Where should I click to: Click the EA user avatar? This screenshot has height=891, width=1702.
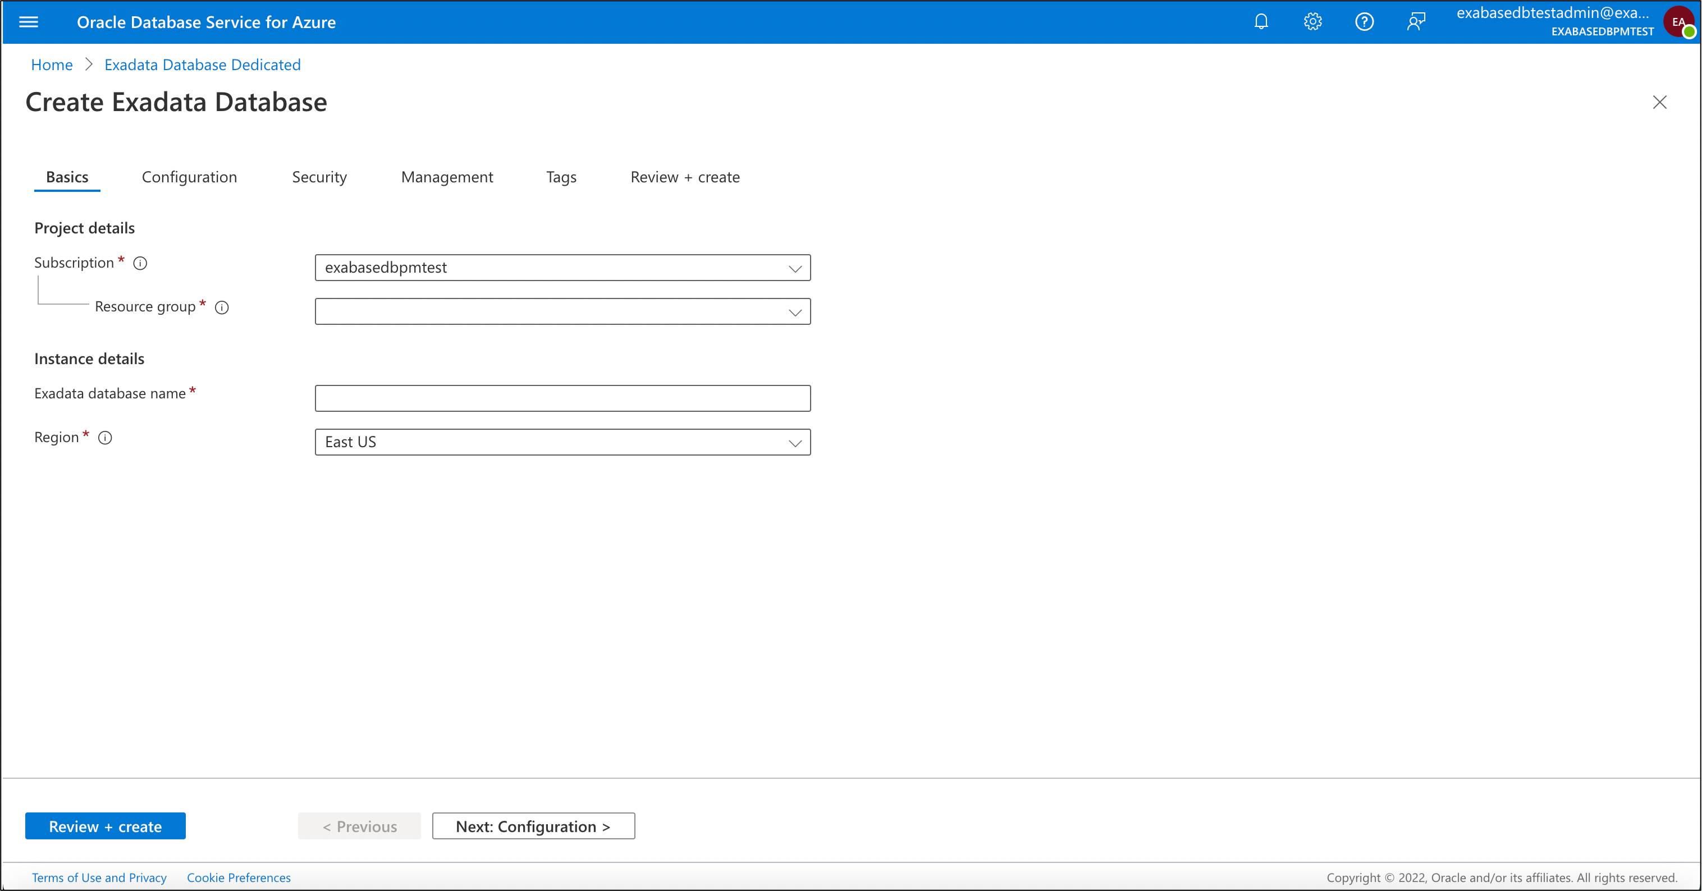point(1679,21)
